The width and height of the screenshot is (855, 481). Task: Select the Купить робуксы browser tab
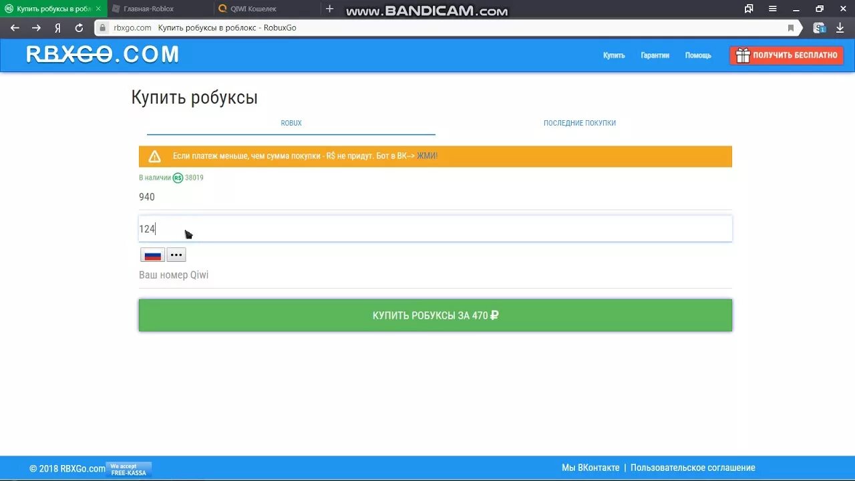pyautogui.click(x=53, y=9)
